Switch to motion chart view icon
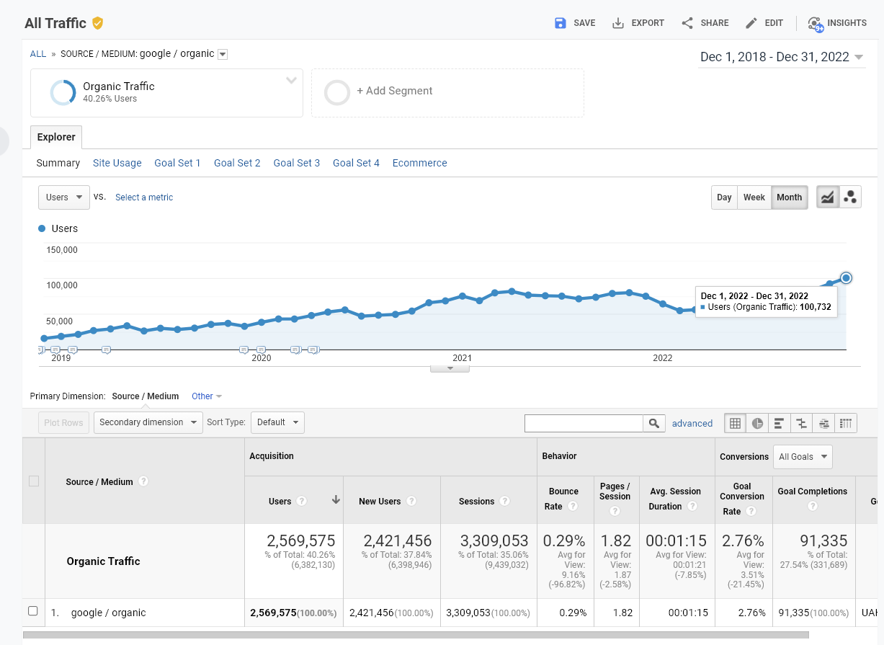 (850, 197)
